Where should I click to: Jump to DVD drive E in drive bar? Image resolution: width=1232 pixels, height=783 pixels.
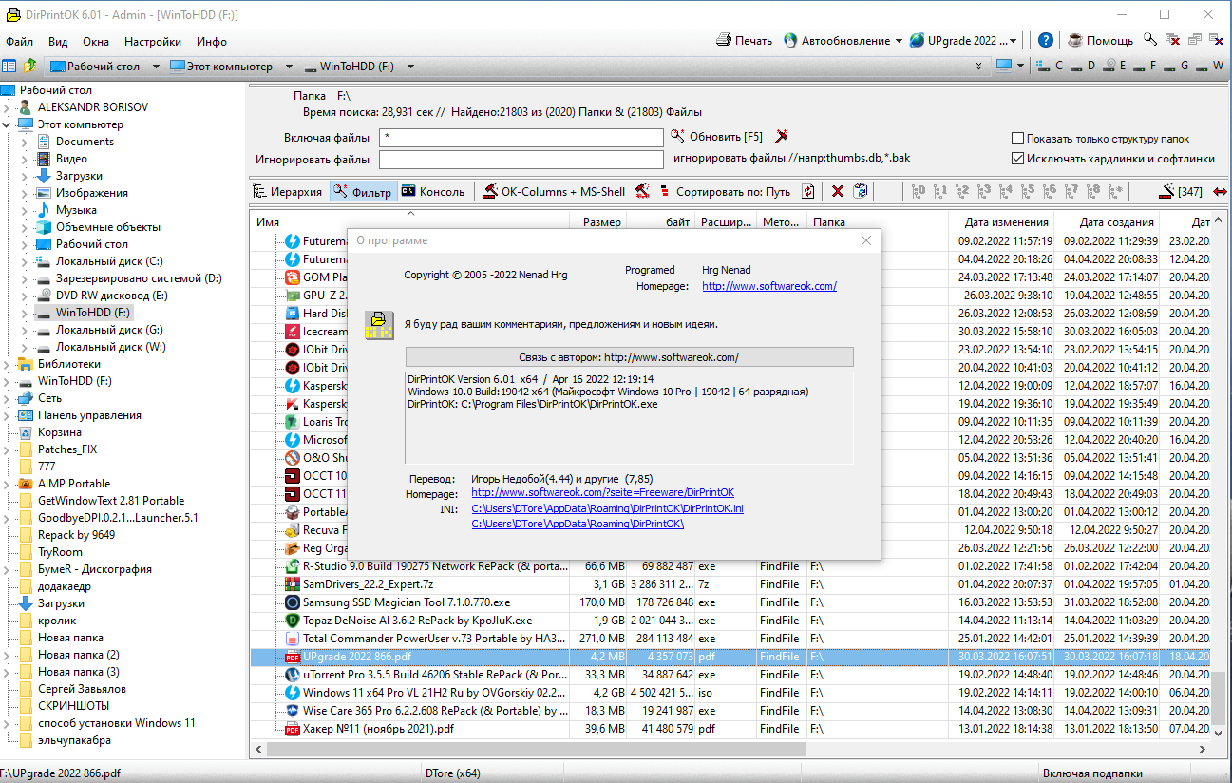pyautogui.click(x=1113, y=67)
